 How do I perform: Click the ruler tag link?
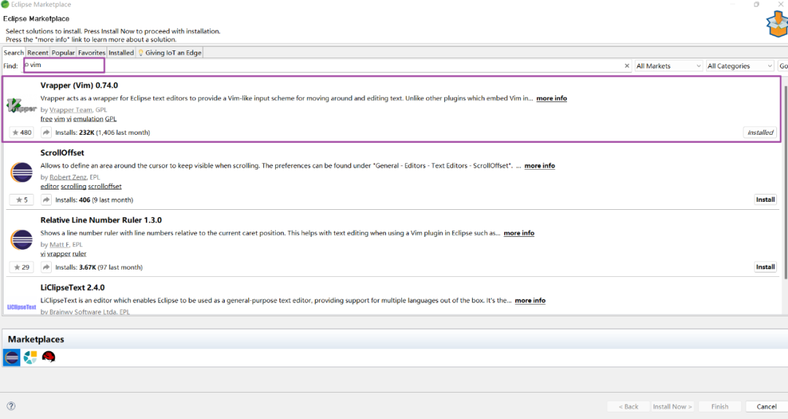tap(79, 254)
